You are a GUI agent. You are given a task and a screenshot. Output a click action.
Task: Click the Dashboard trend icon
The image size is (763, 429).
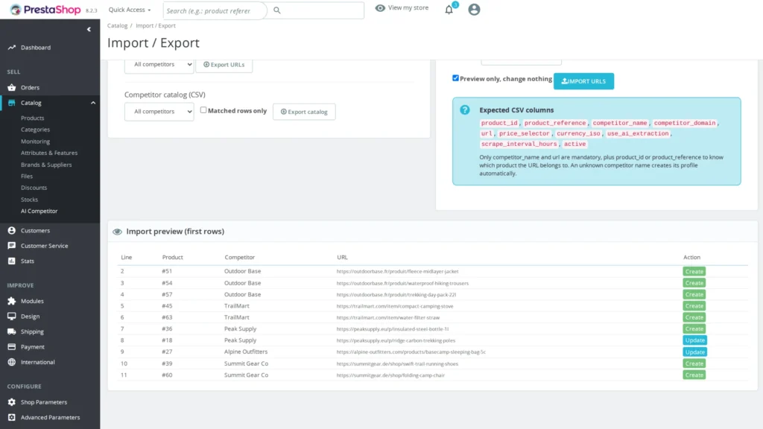point(12,48)
